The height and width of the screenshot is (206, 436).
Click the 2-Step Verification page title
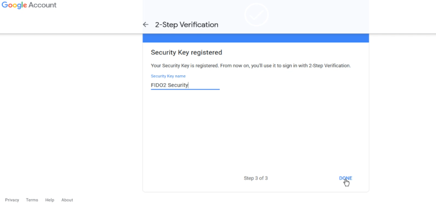[187, 25]
